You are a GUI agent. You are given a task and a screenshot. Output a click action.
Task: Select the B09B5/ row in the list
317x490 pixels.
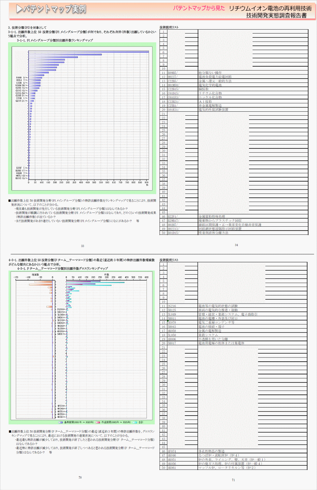click(173, 73)
